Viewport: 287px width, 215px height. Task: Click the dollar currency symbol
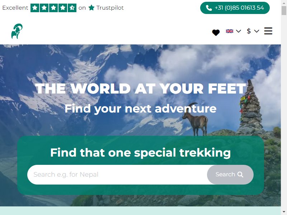(249, 31)
